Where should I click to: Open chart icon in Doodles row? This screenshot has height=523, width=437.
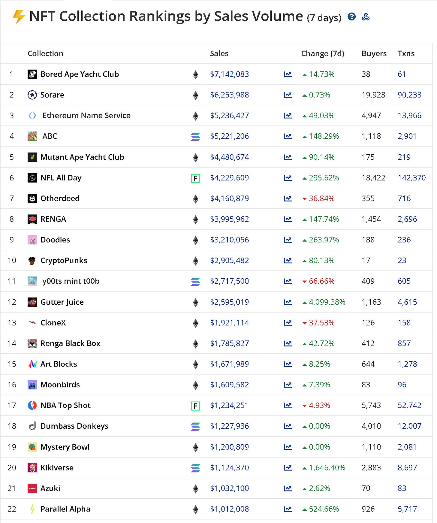tap(288, 240)
